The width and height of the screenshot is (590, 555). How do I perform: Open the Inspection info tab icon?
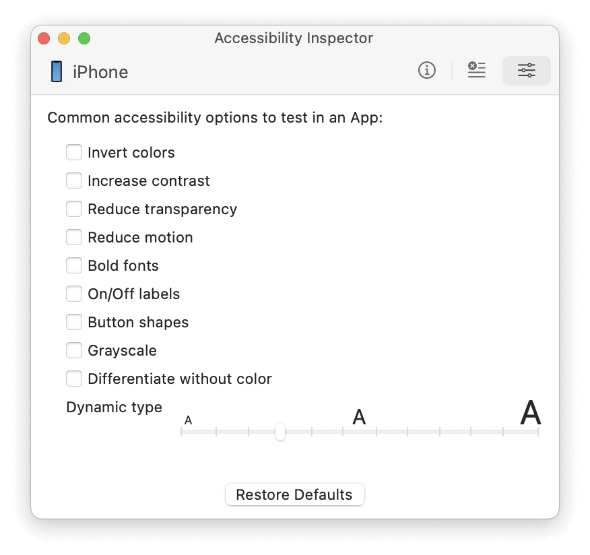pos(427,70)
